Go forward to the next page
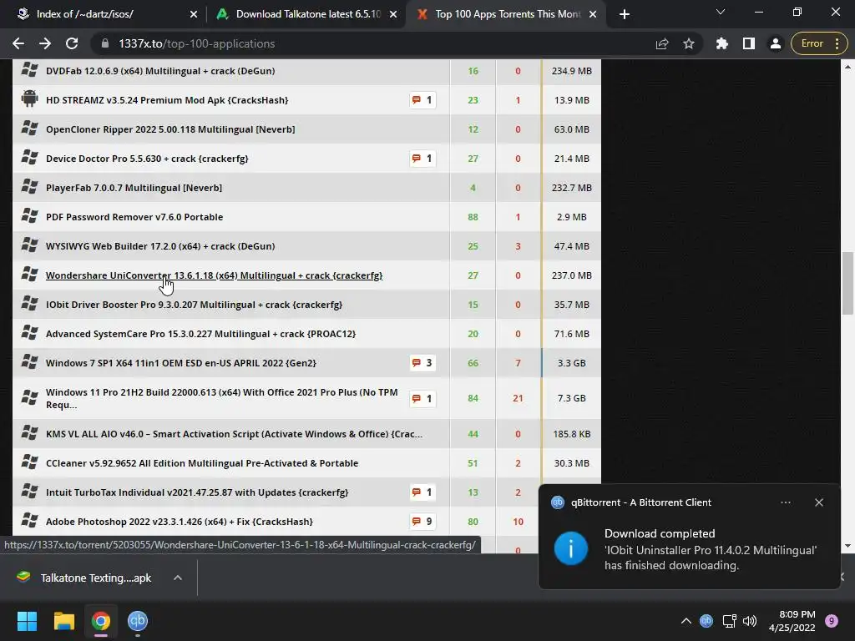The width and height of the screenshot is (855, 641). click(x=45, y=43)
